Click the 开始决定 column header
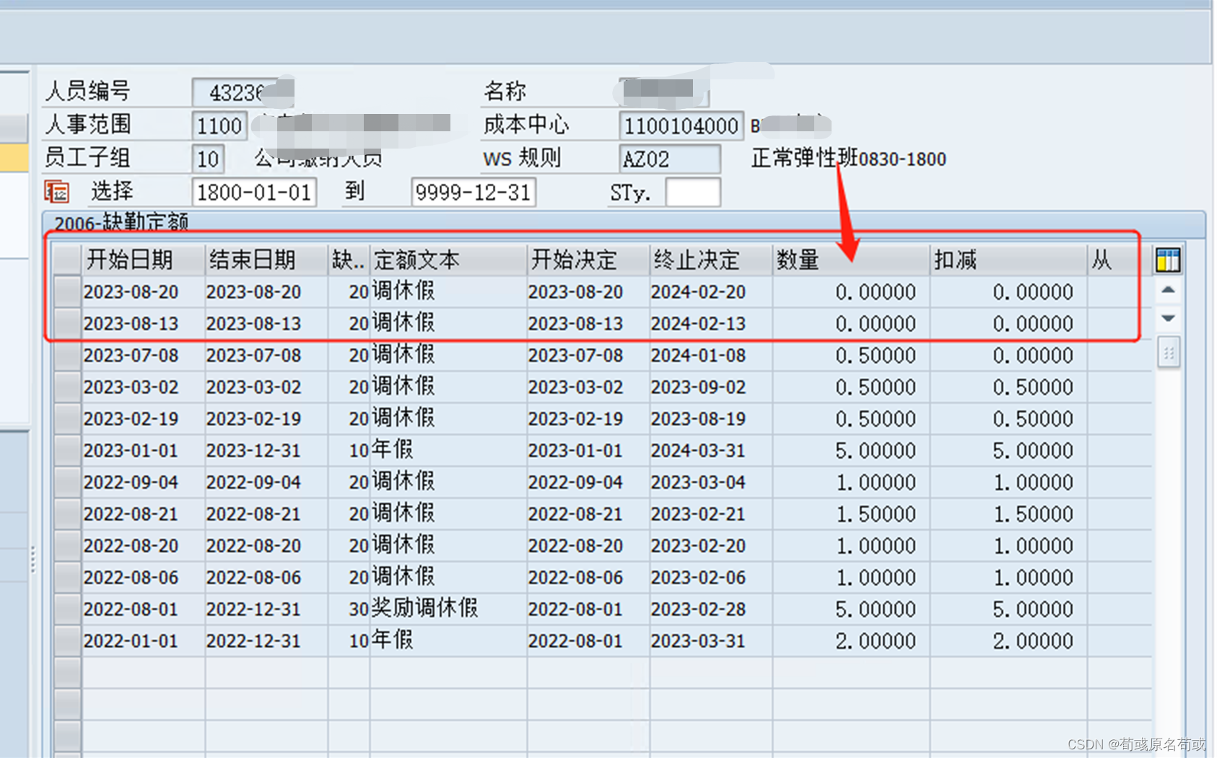Screen dimensions: 1217x758 pyautogui.click(x=588, y=260)
